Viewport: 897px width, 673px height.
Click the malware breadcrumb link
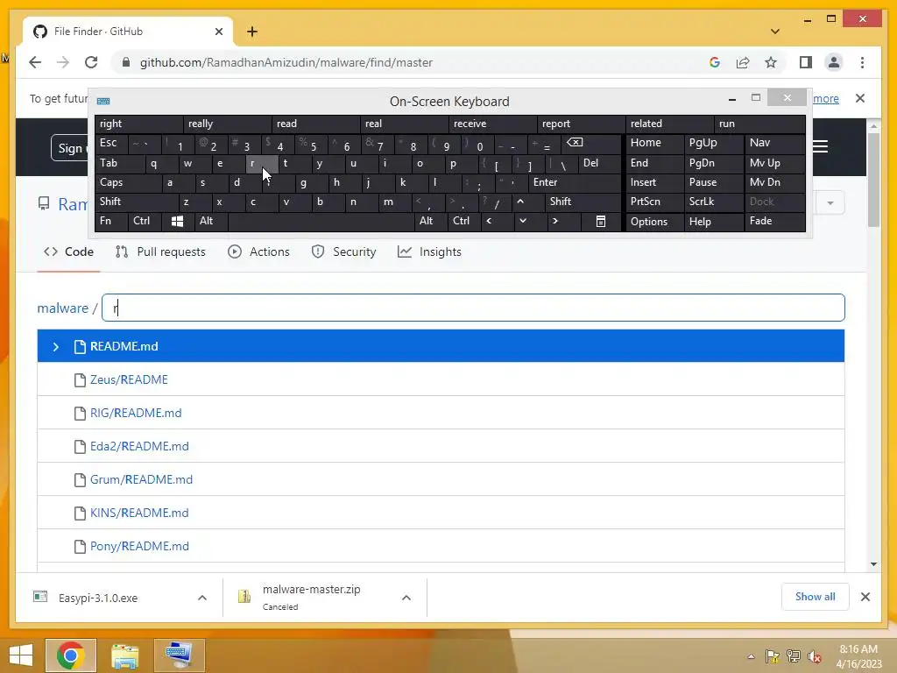pos(63,308)
